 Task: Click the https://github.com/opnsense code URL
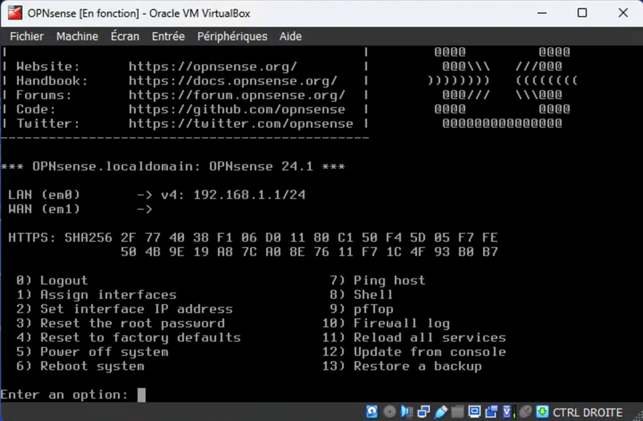tap(237, 109)
